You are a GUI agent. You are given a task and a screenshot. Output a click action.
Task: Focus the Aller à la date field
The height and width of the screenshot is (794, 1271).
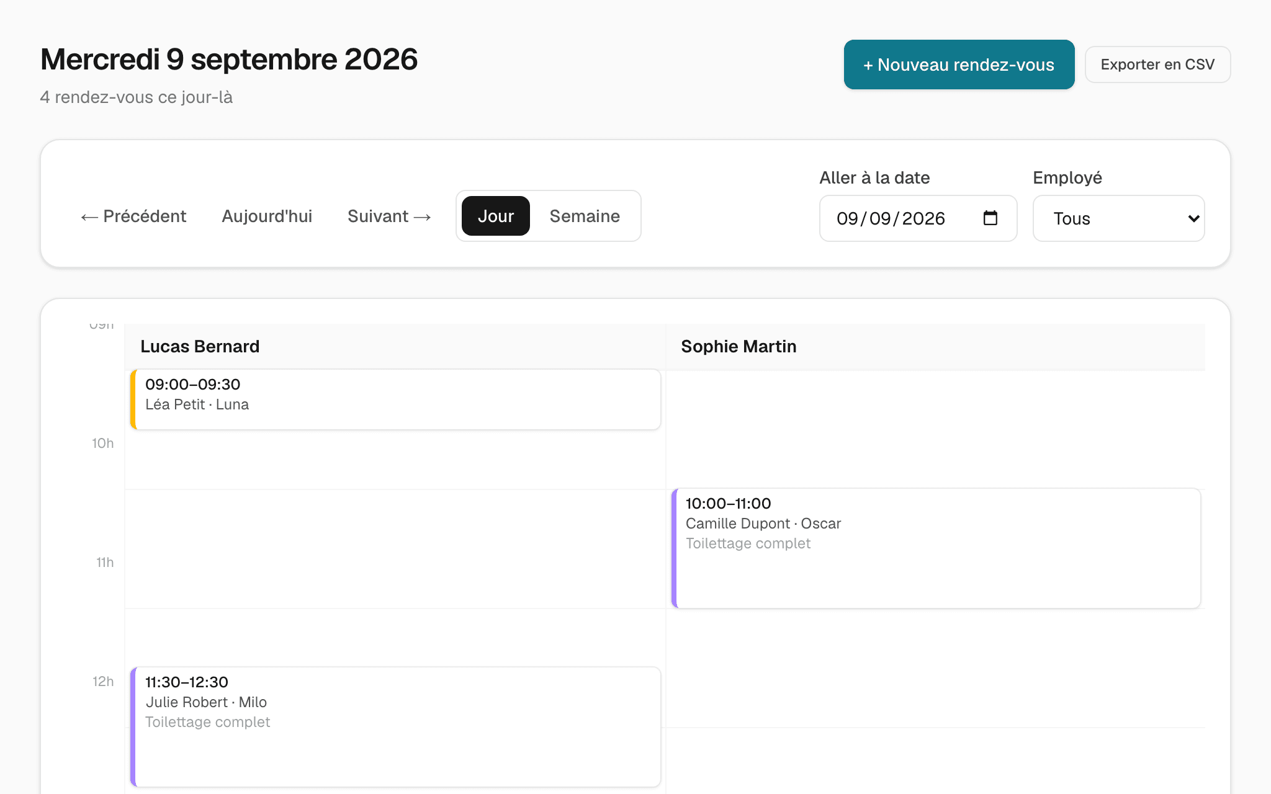(x=918, y=218)
